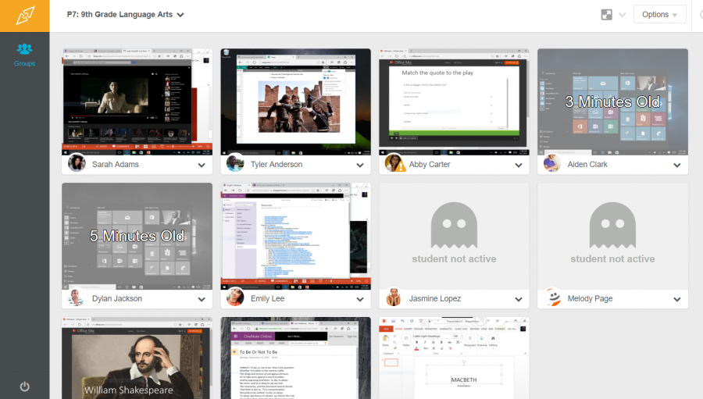Expand Abby Carter's dropdown chevron

[519, 165]
